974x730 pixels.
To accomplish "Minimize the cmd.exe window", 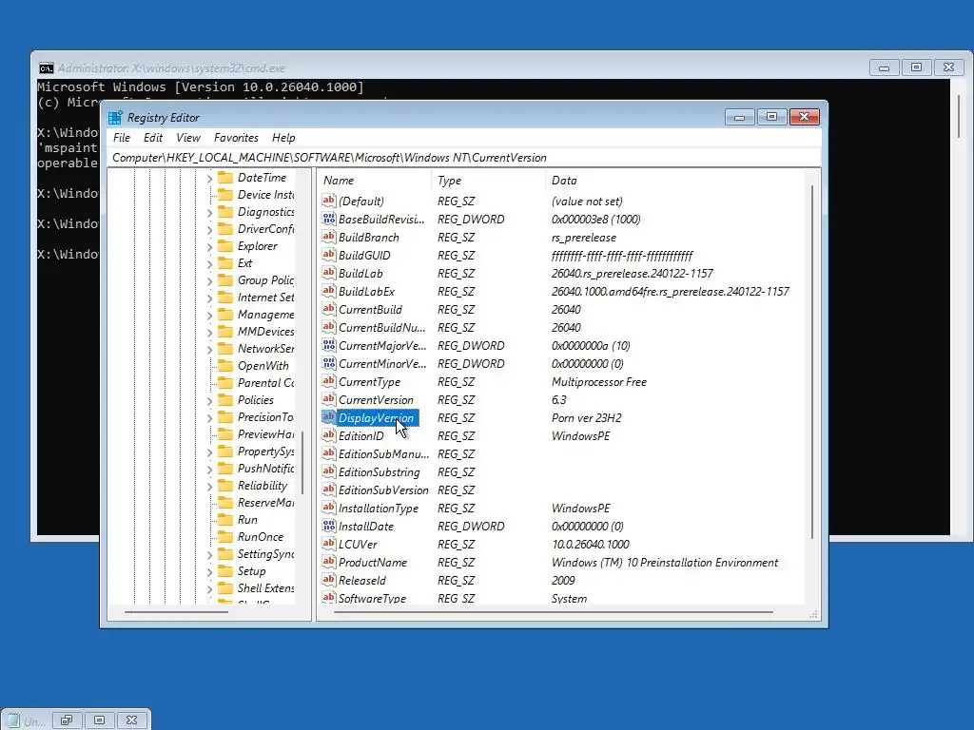I will point(884,67).
